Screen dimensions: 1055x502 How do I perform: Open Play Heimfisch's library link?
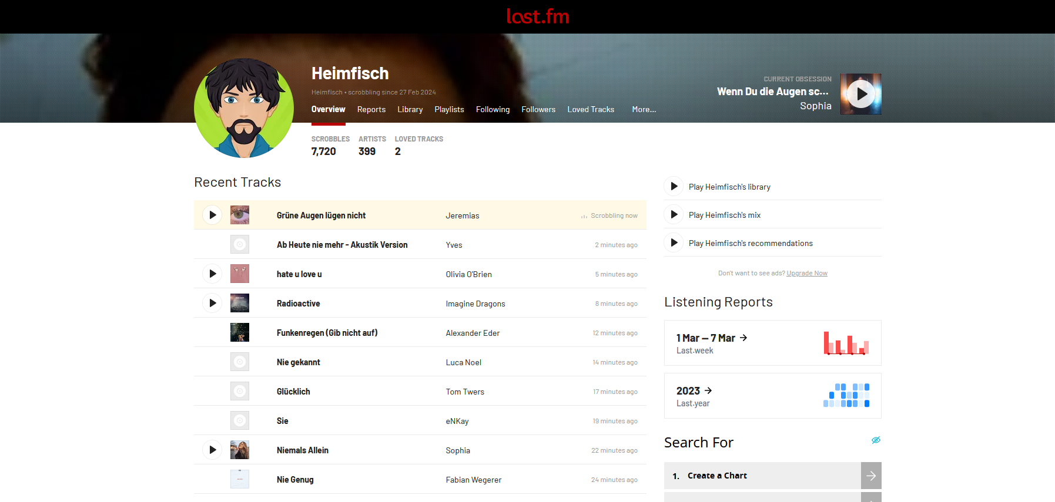tap(729, 187)
